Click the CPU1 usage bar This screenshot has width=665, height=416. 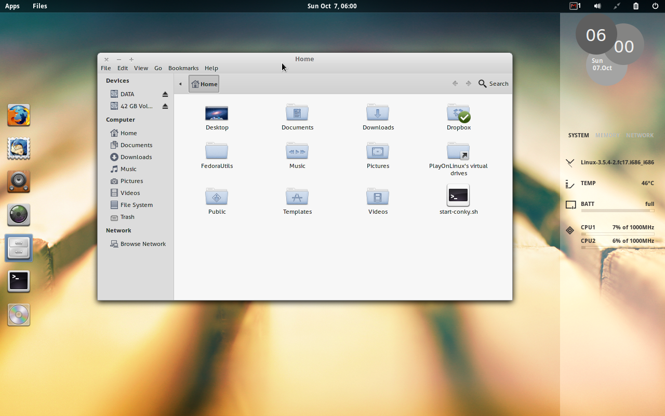[x=617, y=234]
